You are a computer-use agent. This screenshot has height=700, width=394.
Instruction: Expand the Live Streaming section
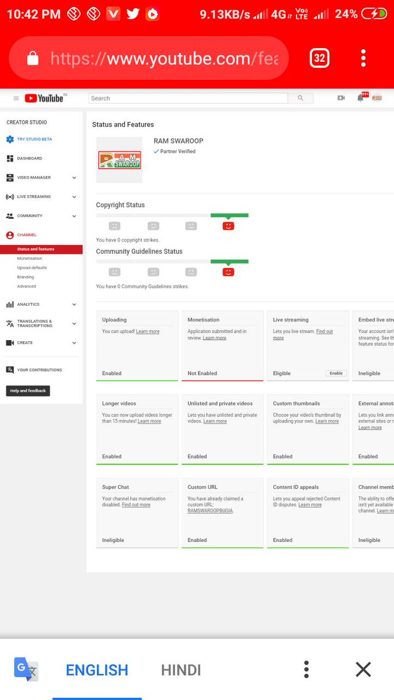point(74,197)
